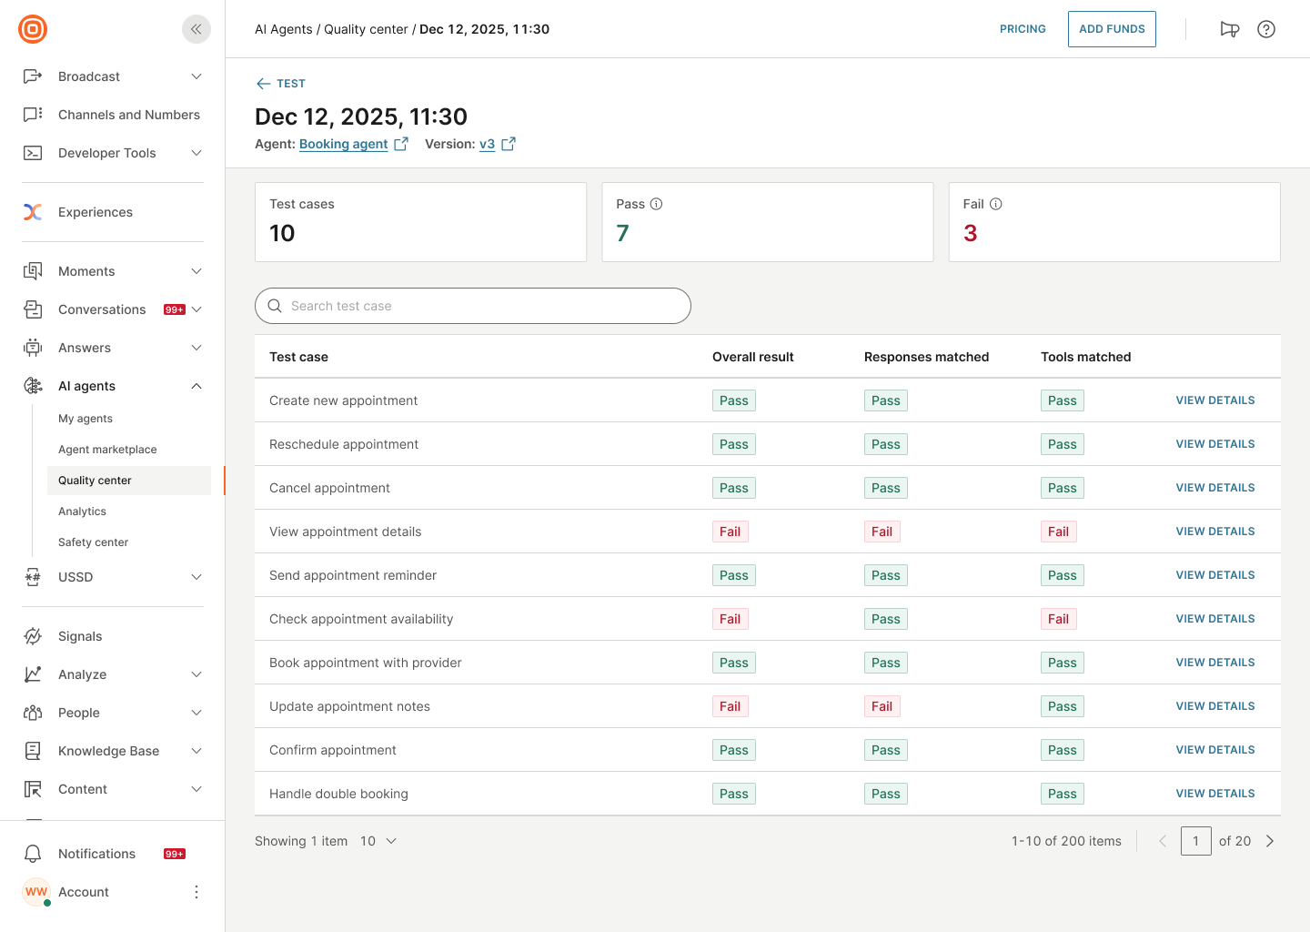Collapse the left sidebar
This screenshot has width=1310, height=932.
pos(196,28)
